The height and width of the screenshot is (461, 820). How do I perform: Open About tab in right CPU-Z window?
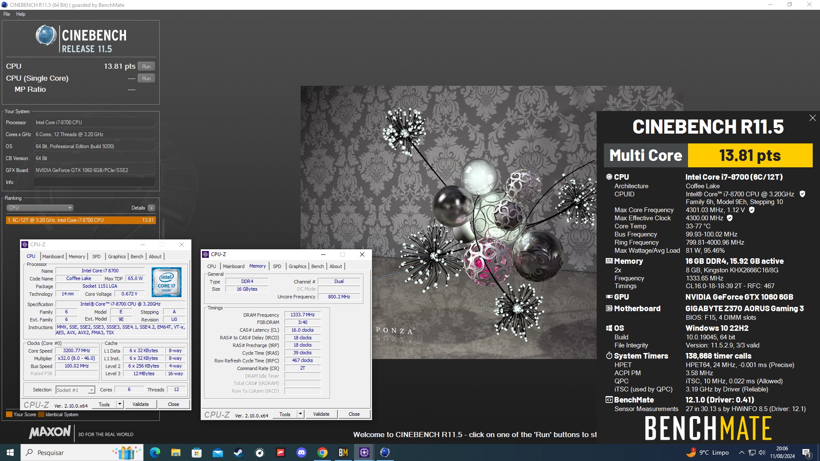point(336,266)
